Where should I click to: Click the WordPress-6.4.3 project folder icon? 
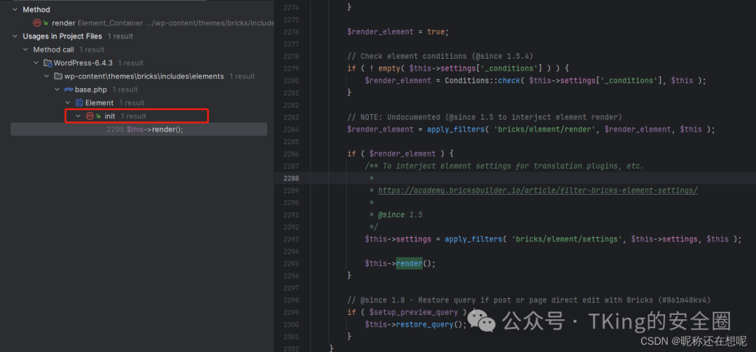(48, 63)
